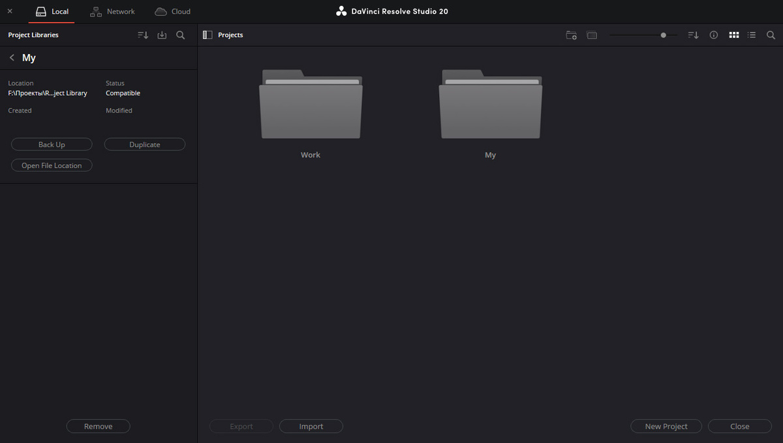Image resolution: width=783 pixels, height=443 pixels.
Task: Show project info with the info icon
Action: point(714,35)
